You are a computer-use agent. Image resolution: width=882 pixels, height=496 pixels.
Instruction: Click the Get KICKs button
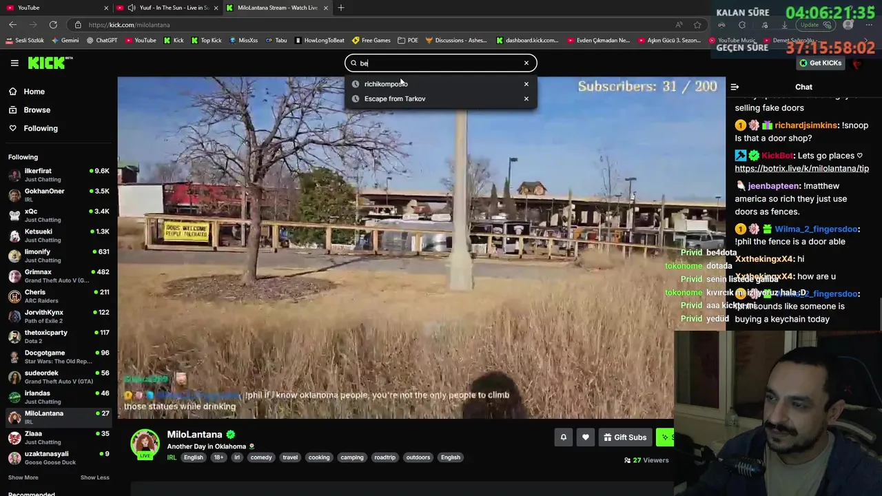tap(820, 63)
